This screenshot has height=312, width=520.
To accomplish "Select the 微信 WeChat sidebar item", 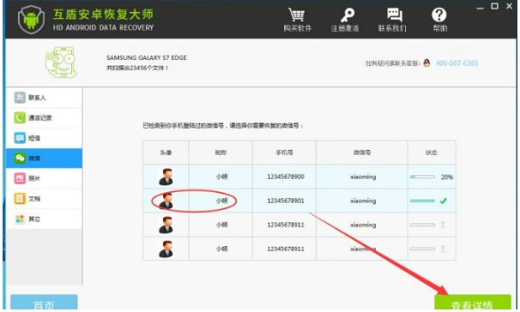I will tap(44, 158).
